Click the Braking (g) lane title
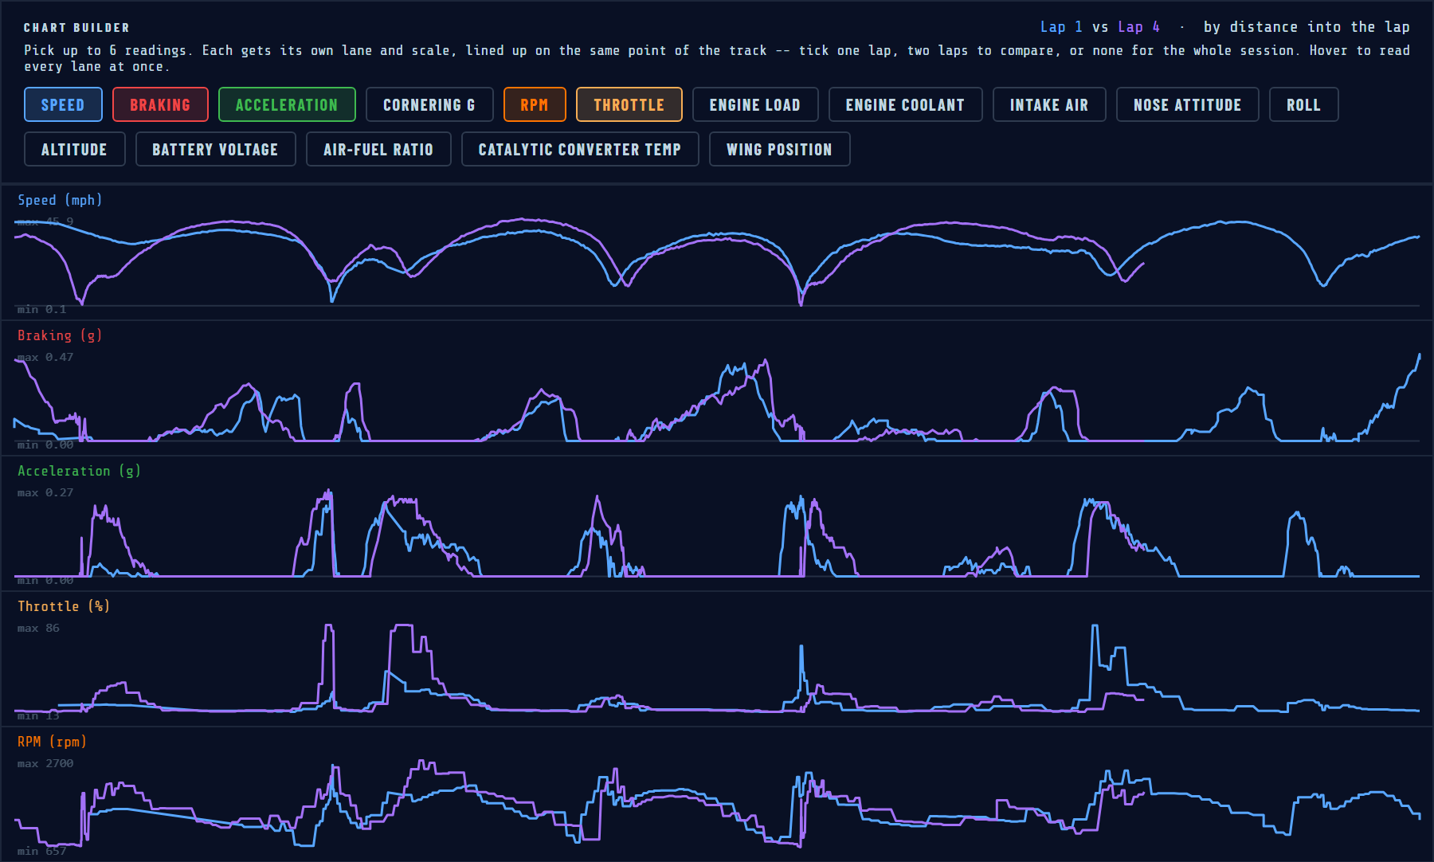The width and height of the screenshot is (1434, 862). [60, 335]
